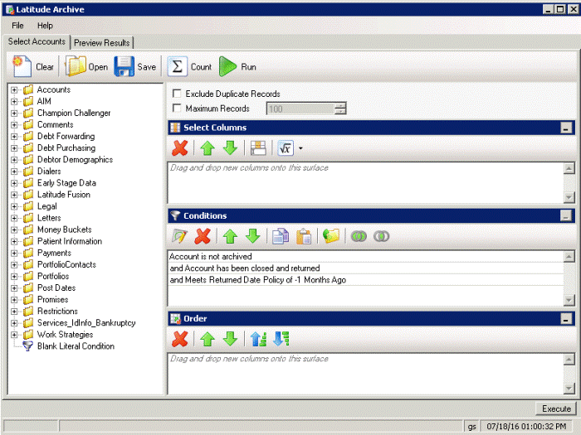
Task: Delete order column with red X in Order
Action: tap(180, 339)
